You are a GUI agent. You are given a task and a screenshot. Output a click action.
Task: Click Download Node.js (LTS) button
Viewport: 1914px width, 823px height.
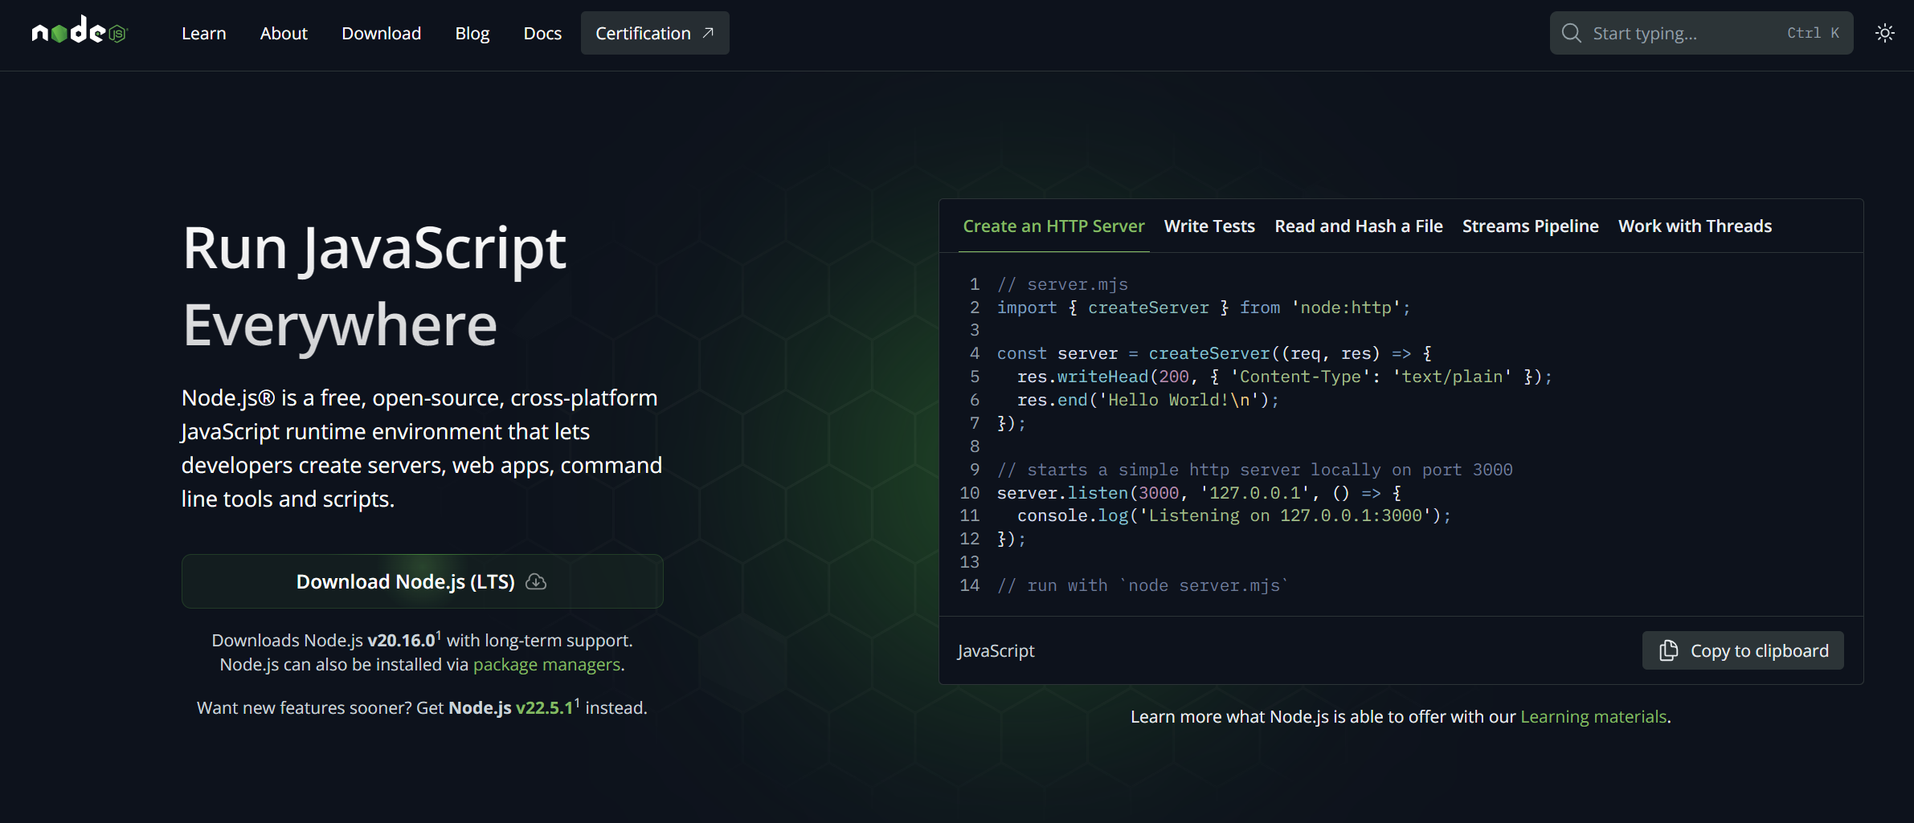(x=423, y=581)
